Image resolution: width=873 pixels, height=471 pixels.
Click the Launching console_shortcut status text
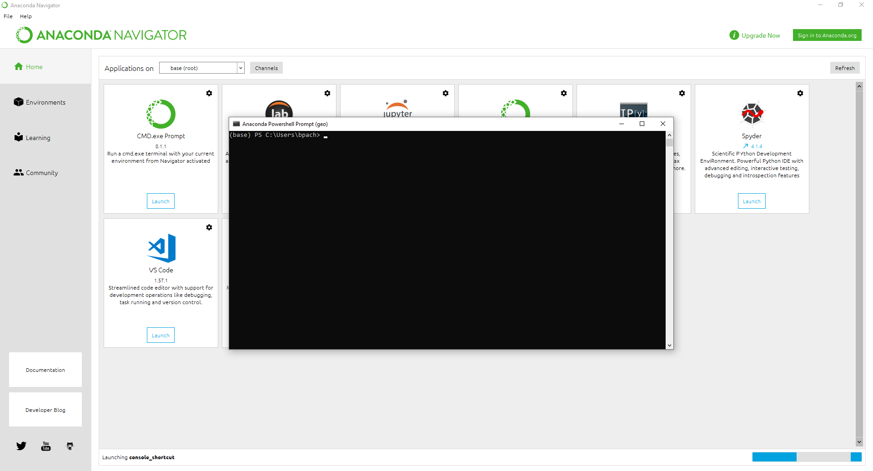coord(138,457)
